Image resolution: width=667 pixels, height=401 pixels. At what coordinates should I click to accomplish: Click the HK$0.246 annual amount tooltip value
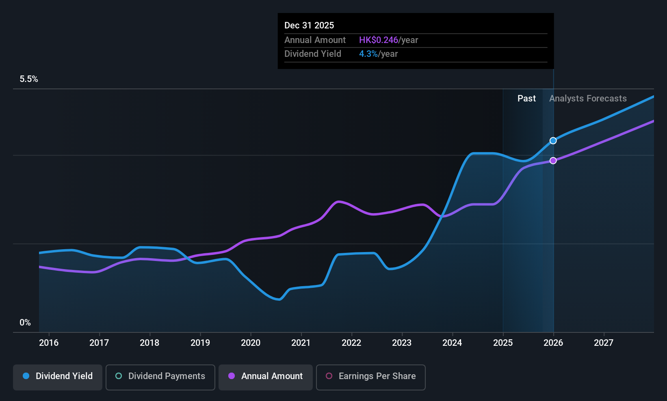[x=379, y=40]
